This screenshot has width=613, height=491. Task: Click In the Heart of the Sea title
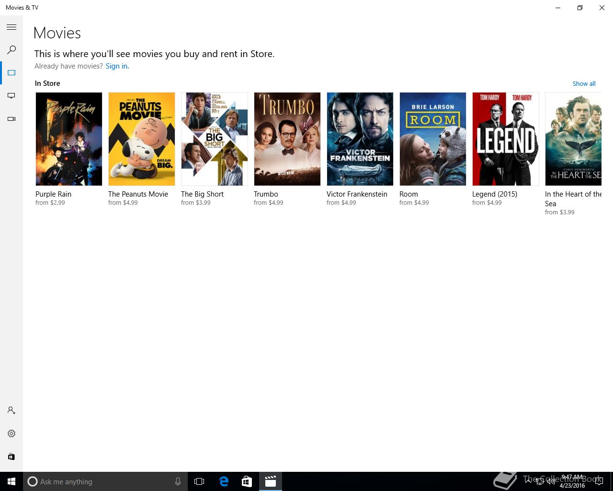point(573,199)
